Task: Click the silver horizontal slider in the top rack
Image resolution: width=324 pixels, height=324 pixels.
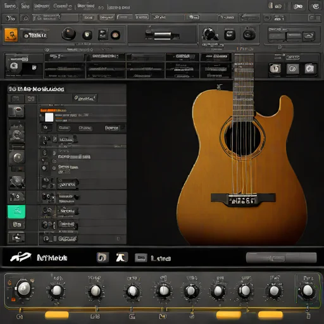Action: click(163, 35)
